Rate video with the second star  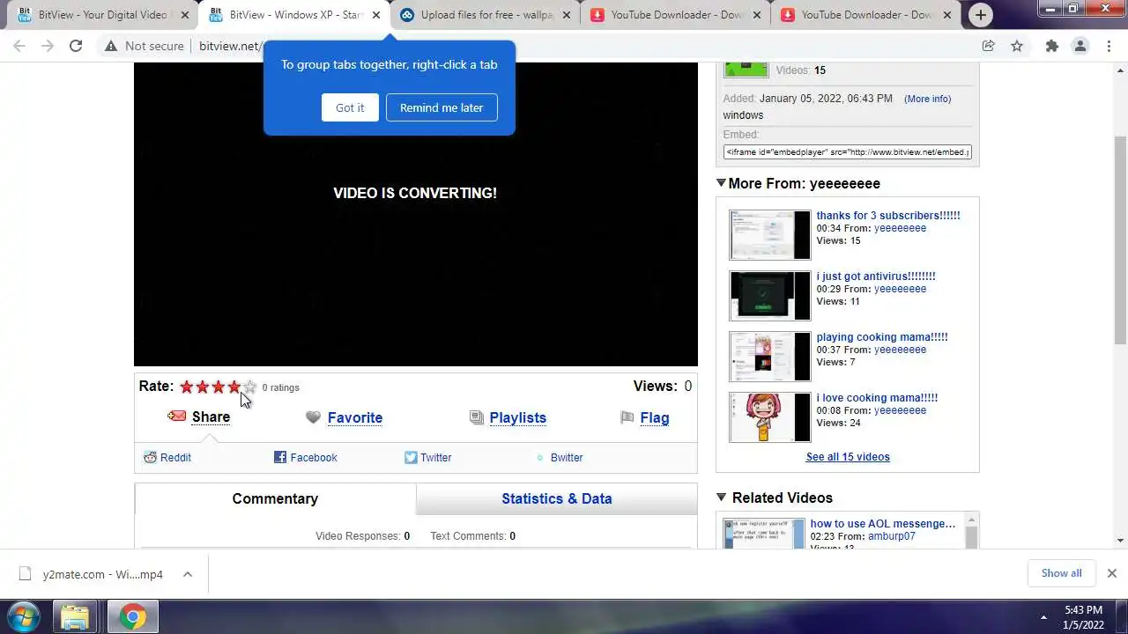[203, 387]
